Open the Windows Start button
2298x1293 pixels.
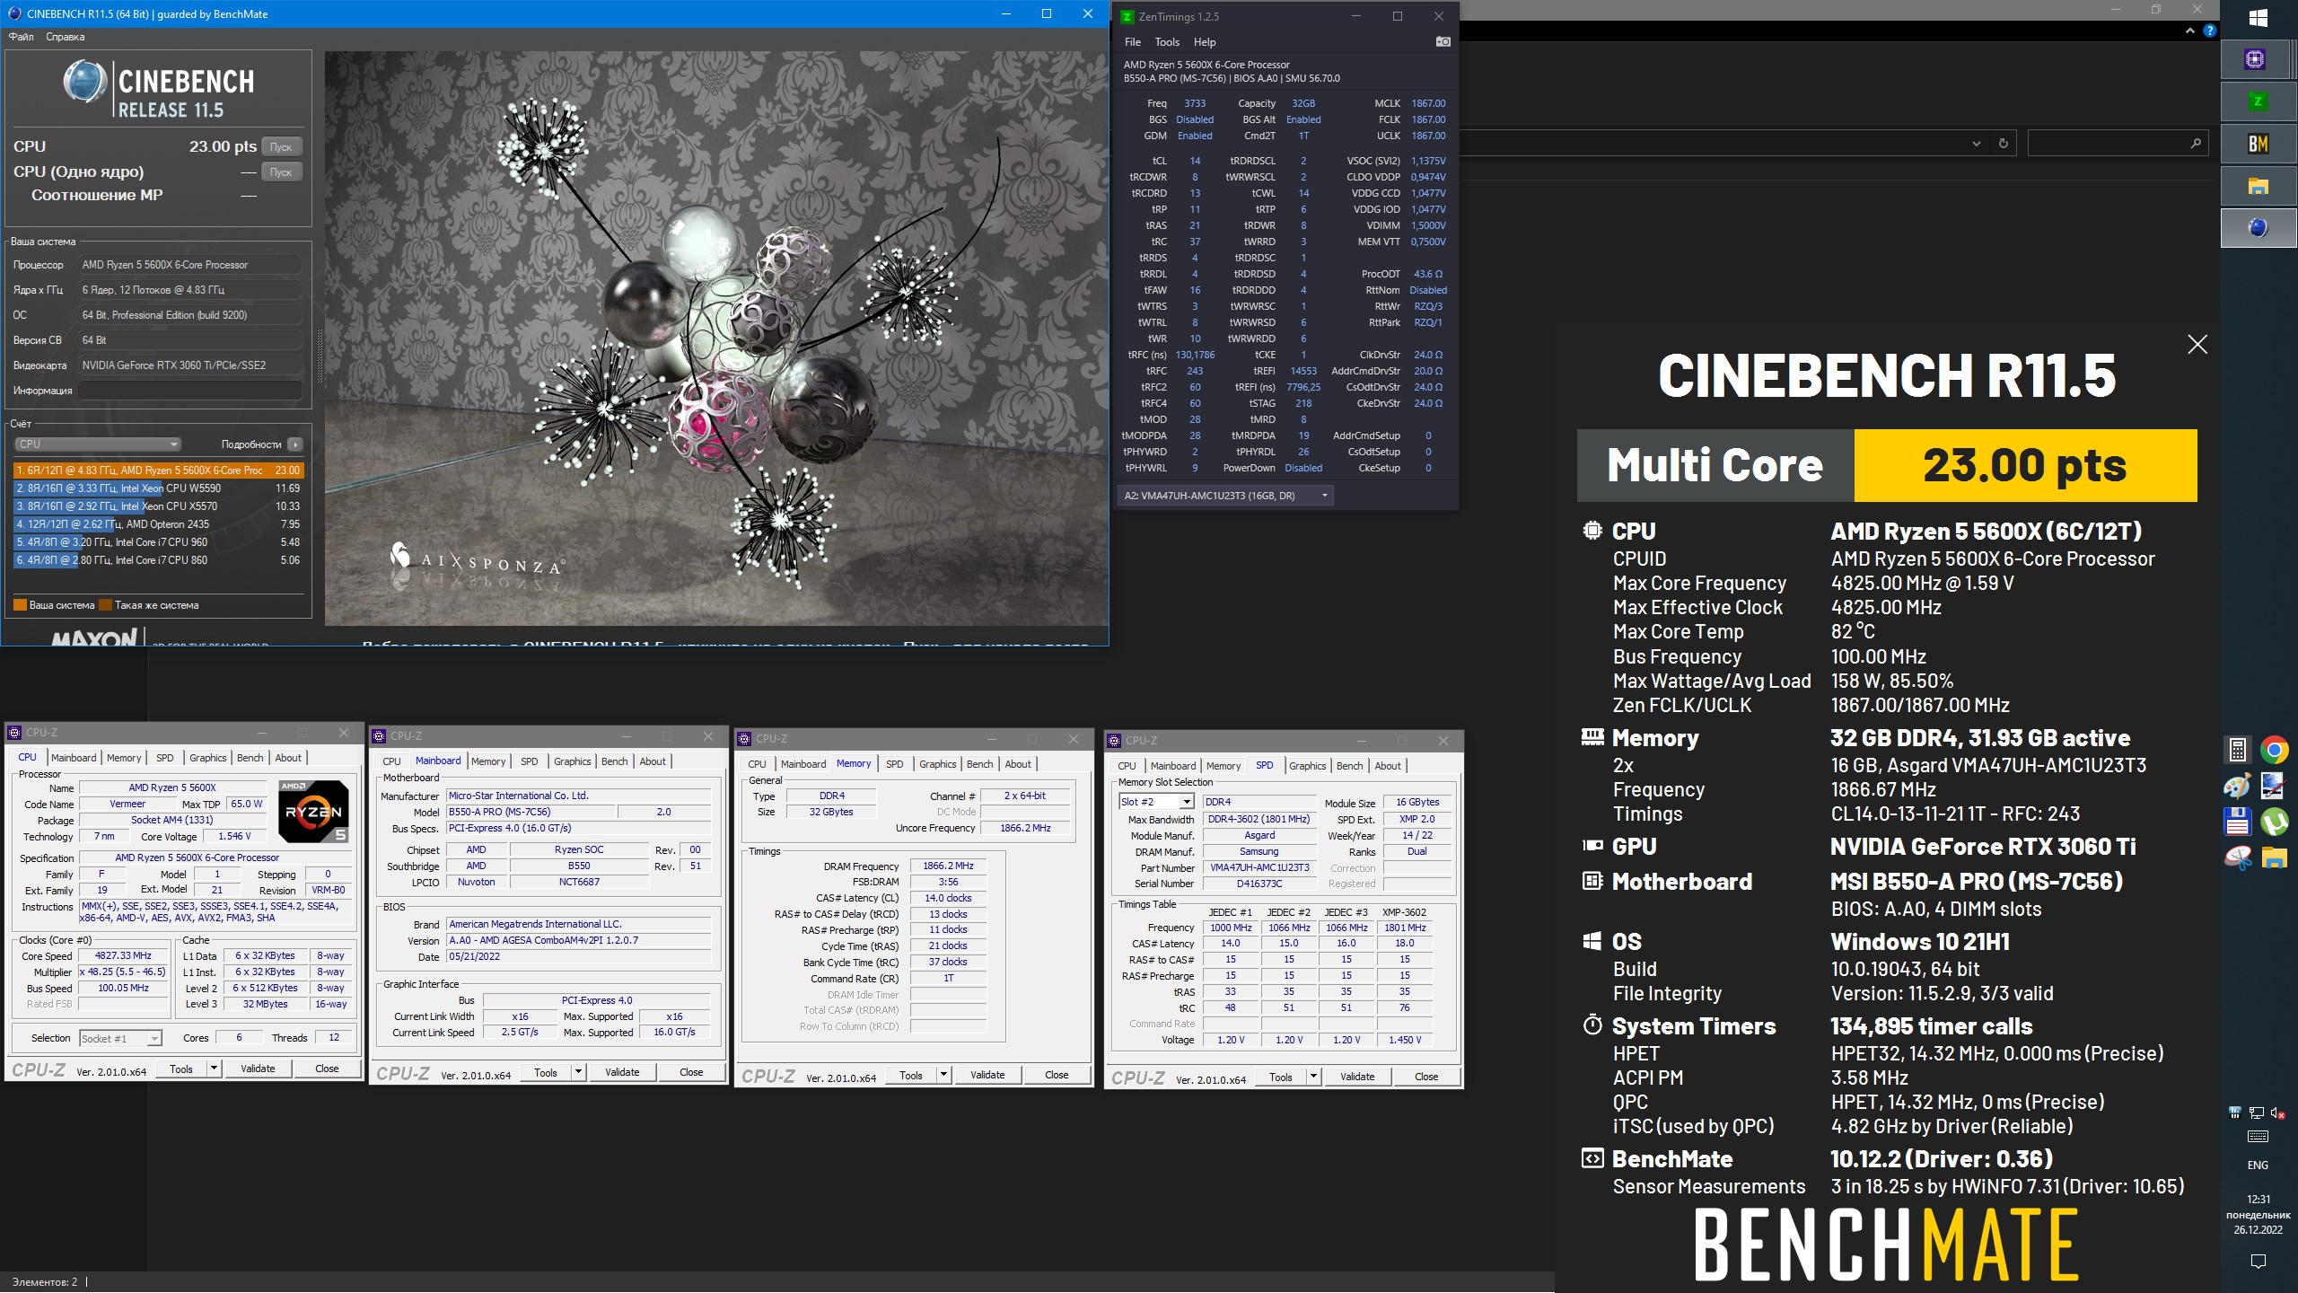coord(2259,17)
